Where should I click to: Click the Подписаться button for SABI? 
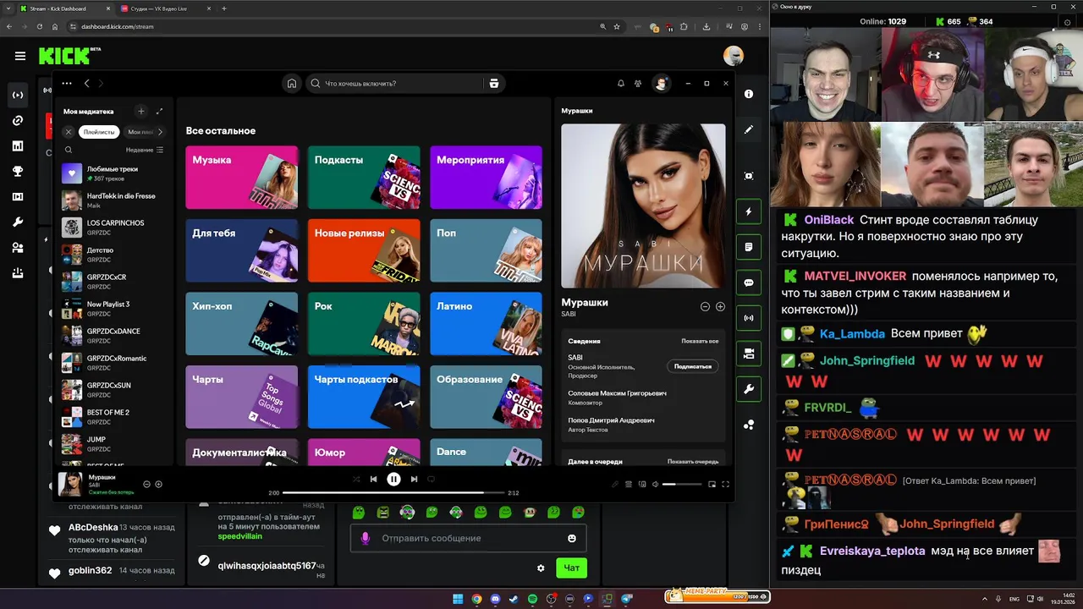(x=693, y=366)
